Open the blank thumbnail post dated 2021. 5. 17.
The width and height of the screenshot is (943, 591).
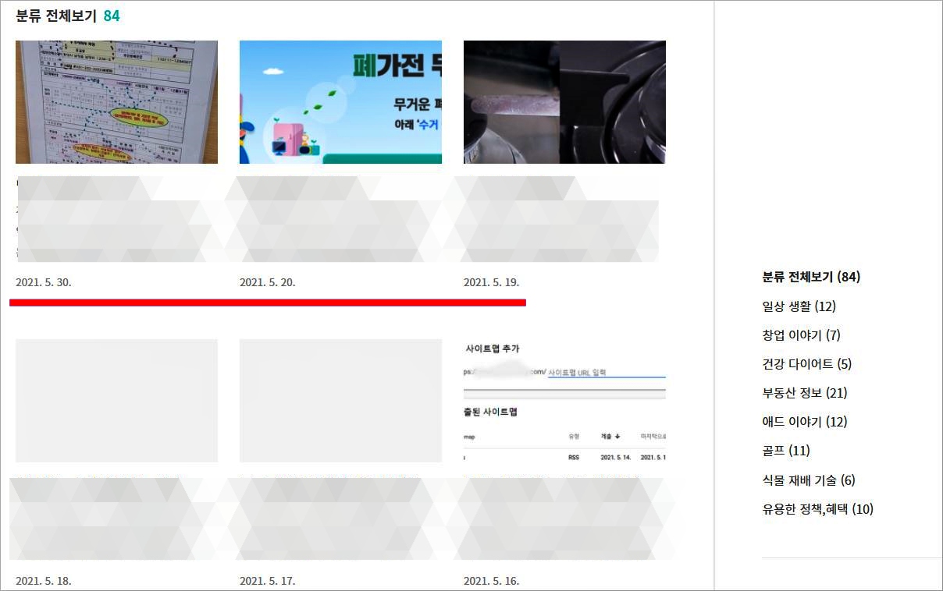click(340, 401)
